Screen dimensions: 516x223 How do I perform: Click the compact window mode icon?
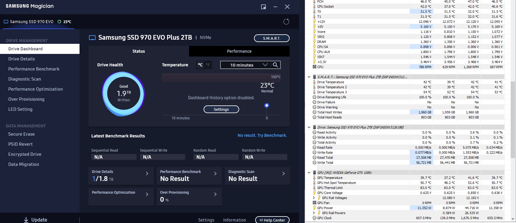[263, 7]
